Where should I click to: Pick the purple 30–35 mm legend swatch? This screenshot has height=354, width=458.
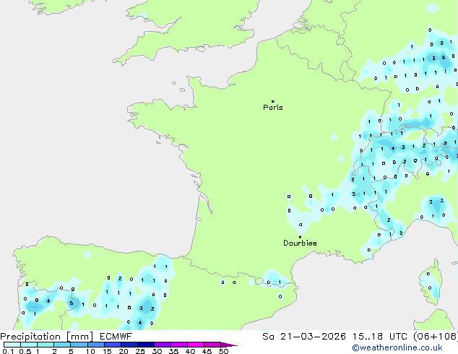click(163, 345)
